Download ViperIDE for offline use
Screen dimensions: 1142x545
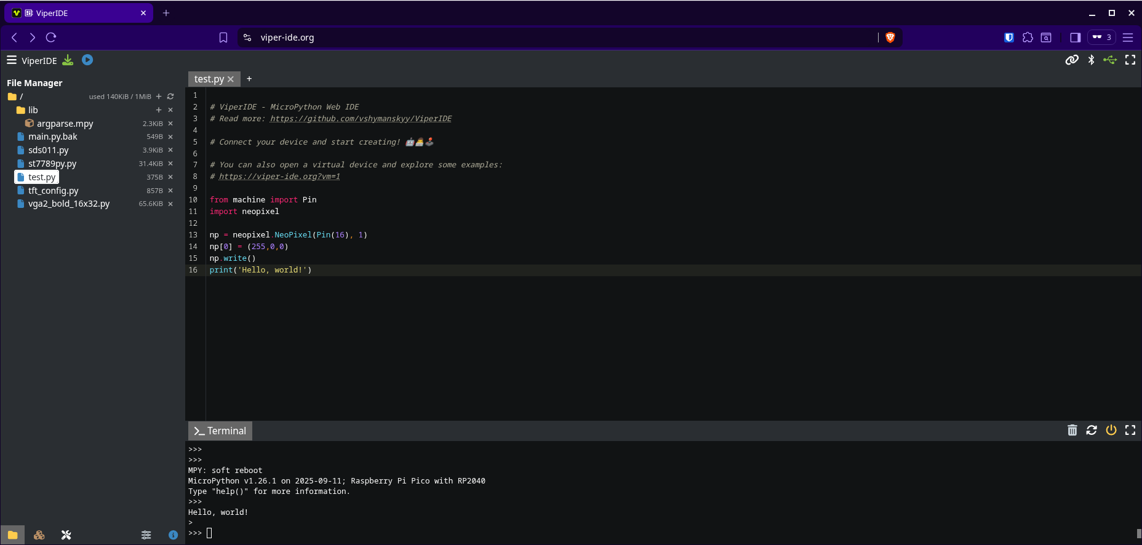[68, 60]
